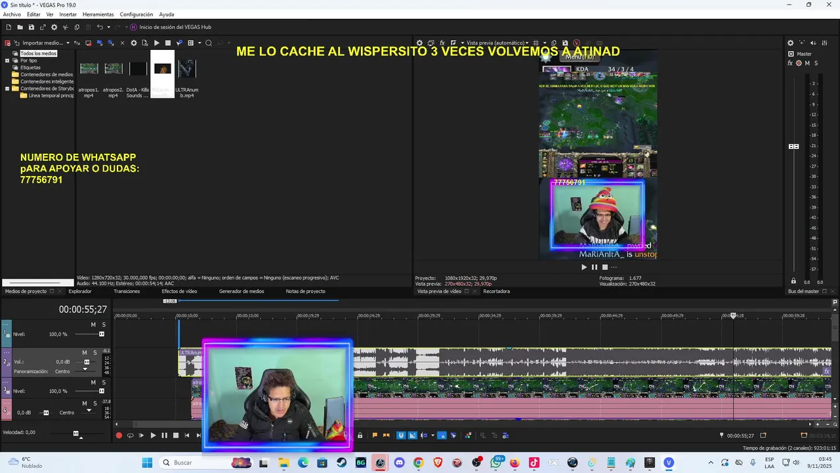Image resolution: width=840 pixels, height=473 pixels.
Task: Open the preview overlays grid dropdown arrow
Action: coord(545,43)
